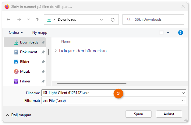Expand the address bar path dropdown
Viewport: 191px width, 125px height.
(101, 20)
